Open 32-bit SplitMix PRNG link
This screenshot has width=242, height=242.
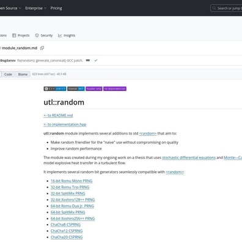click(68, 194)
